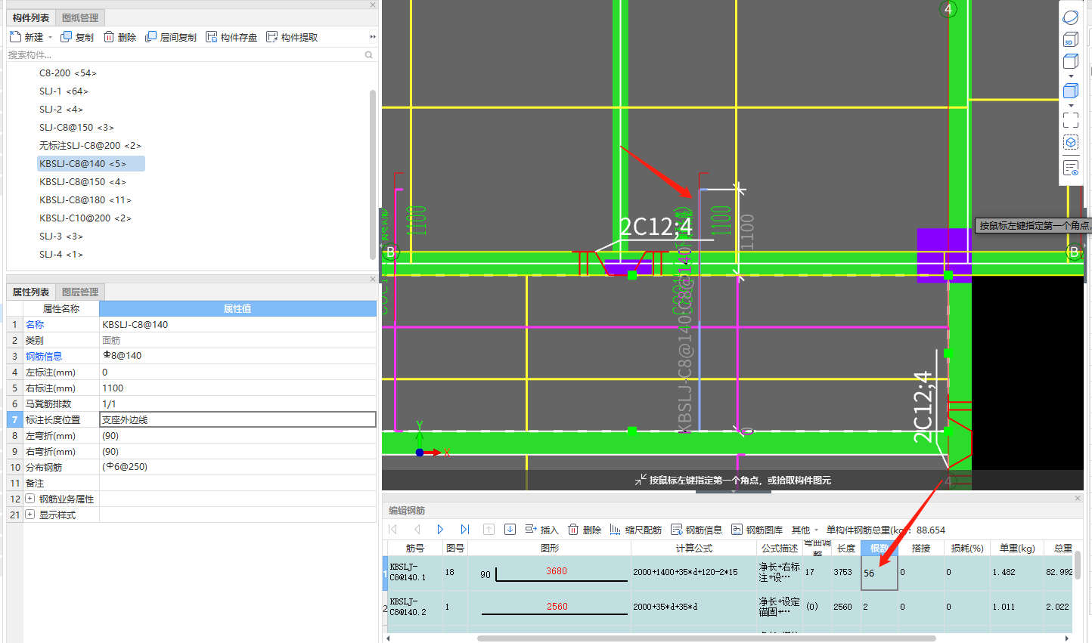Click the 删除 delete icon in component list
Image resolution: width=1092 pixels, height=643 pixels.
pos(109,37)
